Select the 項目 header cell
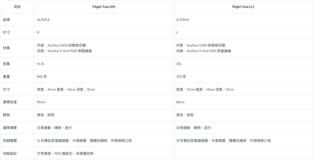Viewport: 313px width, 160px height. coord(17,7)
